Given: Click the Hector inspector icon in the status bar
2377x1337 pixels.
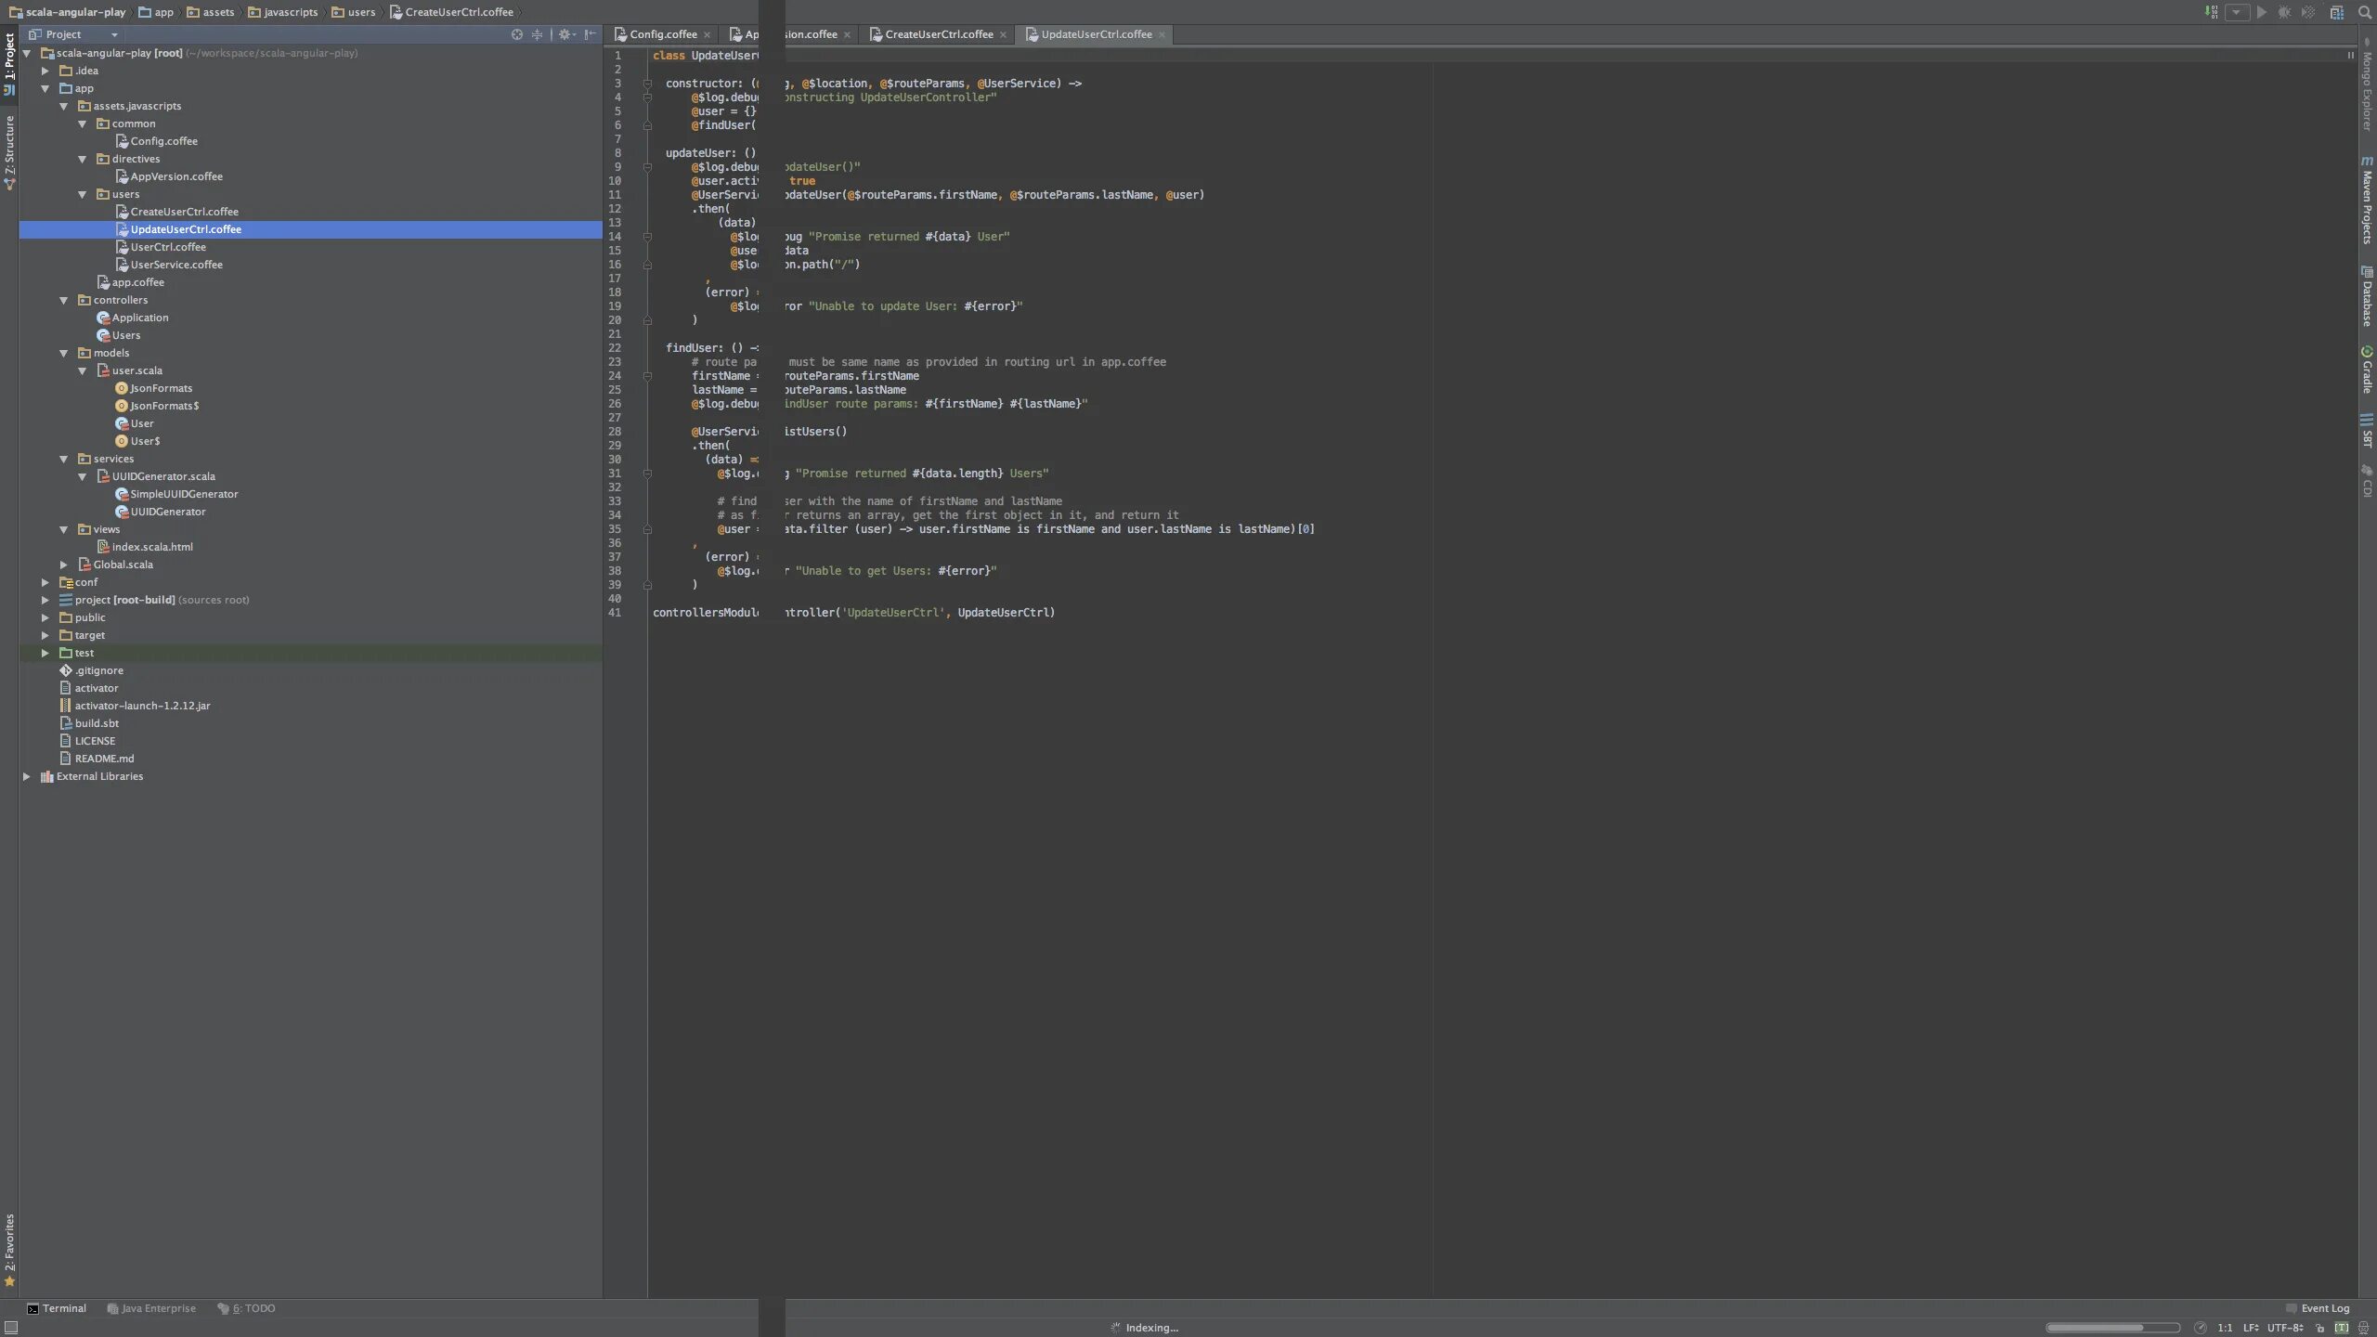Looking at the screenshot, I should (x=2363, y=1328).
